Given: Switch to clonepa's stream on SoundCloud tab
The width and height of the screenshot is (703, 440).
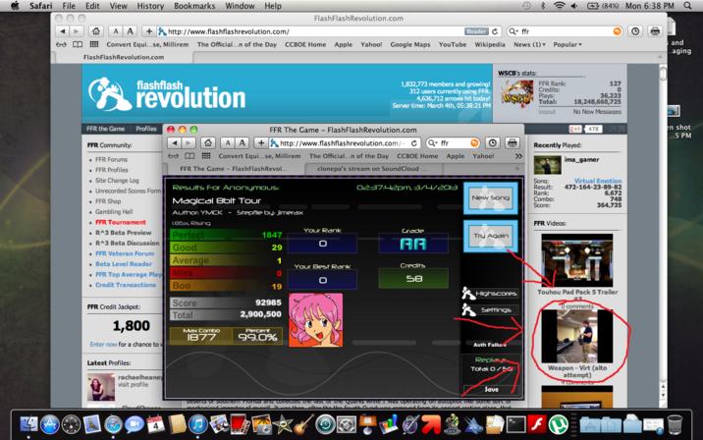Looking at the screenshot, I should point(373,169).
